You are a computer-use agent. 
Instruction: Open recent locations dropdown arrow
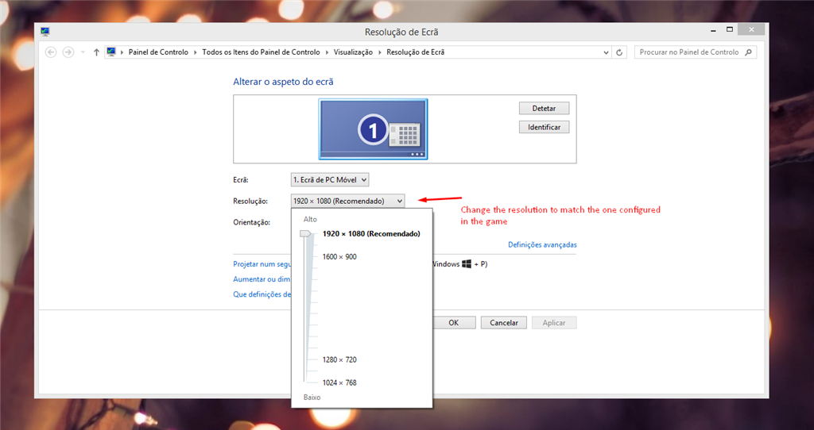83,52
